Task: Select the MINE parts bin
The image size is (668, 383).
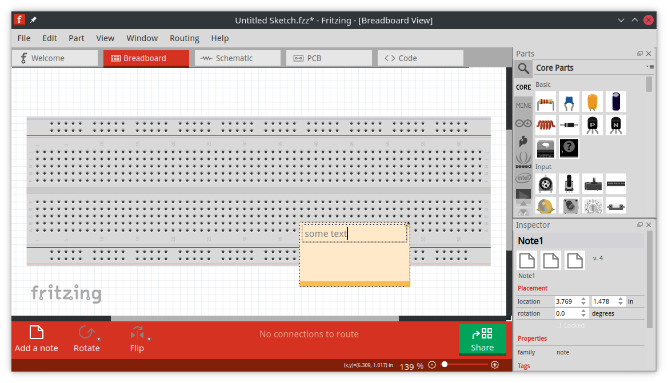Action: [523, 105]
